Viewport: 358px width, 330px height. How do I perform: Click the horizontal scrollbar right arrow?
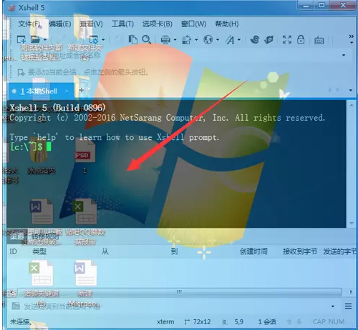point(351,292)
